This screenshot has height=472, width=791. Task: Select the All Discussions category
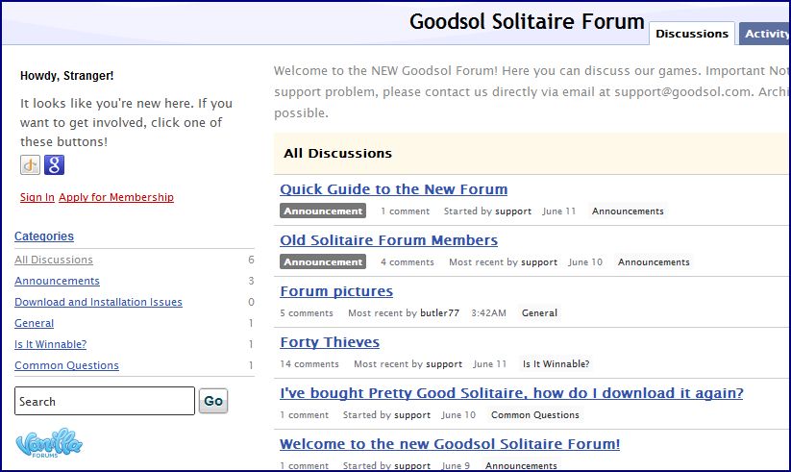(x=54, y=260)
